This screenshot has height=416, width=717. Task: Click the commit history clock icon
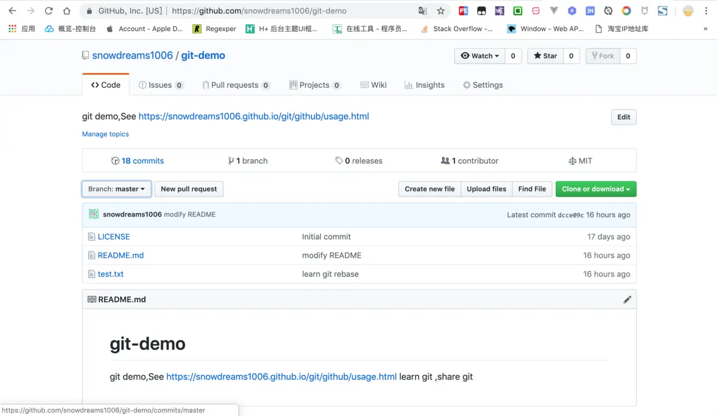pos(116,160)
